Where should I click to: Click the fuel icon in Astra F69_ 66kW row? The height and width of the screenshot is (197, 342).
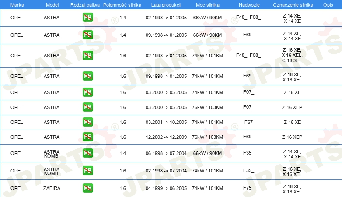[x=87, y=35]
